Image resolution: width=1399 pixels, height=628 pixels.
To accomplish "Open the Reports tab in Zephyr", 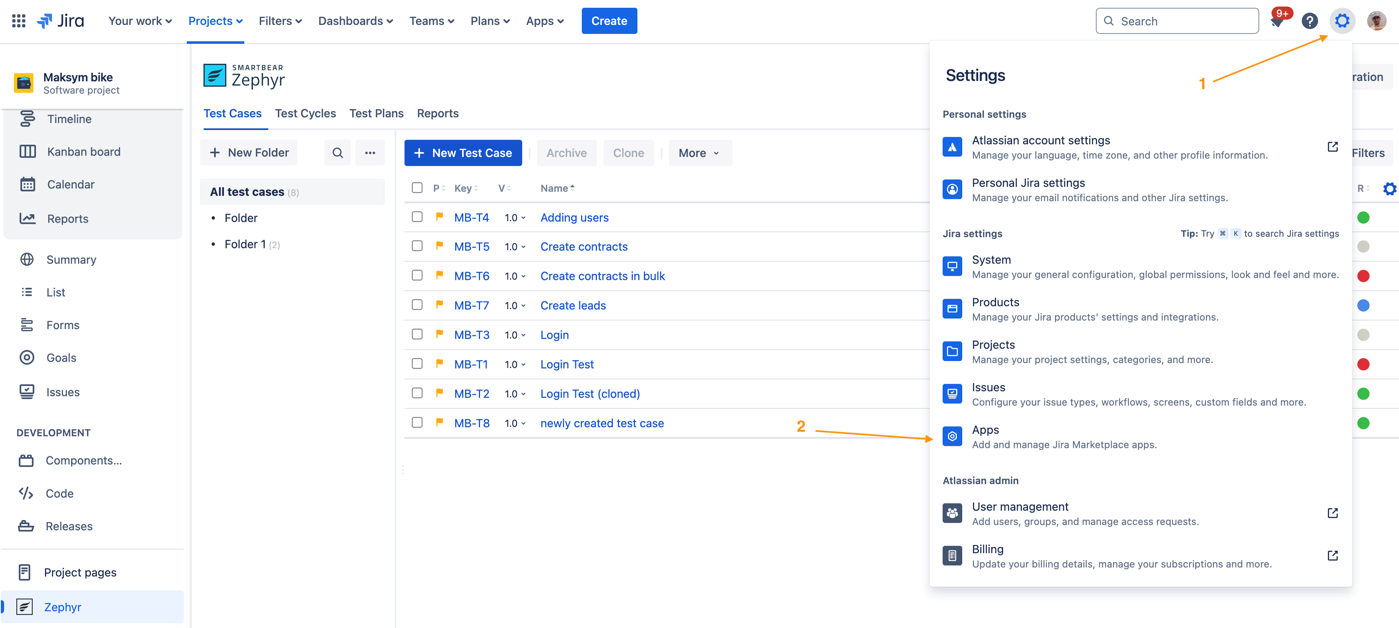I will [437, 113].
